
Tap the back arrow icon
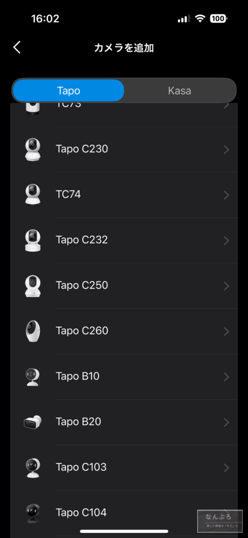coord(17,47)
